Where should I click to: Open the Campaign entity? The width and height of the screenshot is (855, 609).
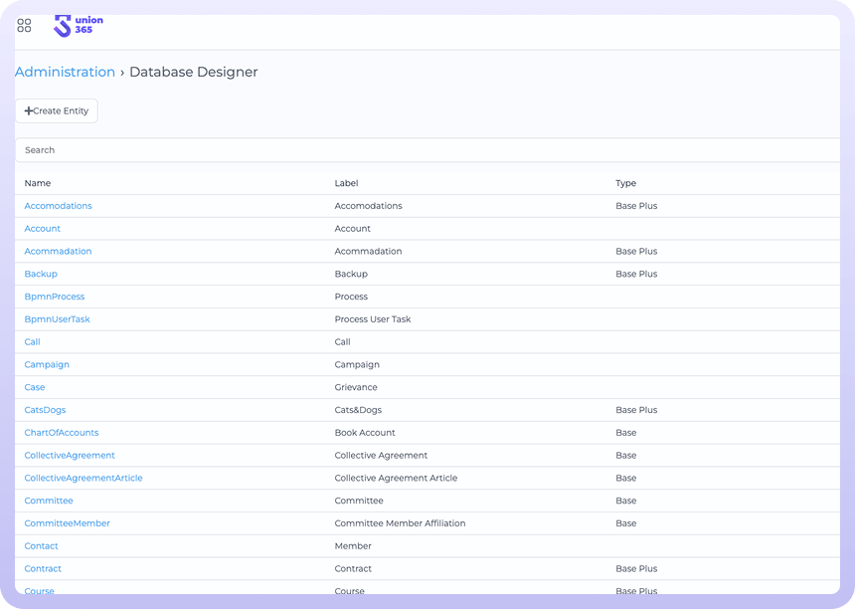pos(47,365)
